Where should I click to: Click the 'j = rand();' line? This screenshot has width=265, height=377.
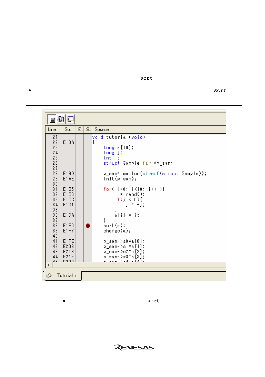130,194
